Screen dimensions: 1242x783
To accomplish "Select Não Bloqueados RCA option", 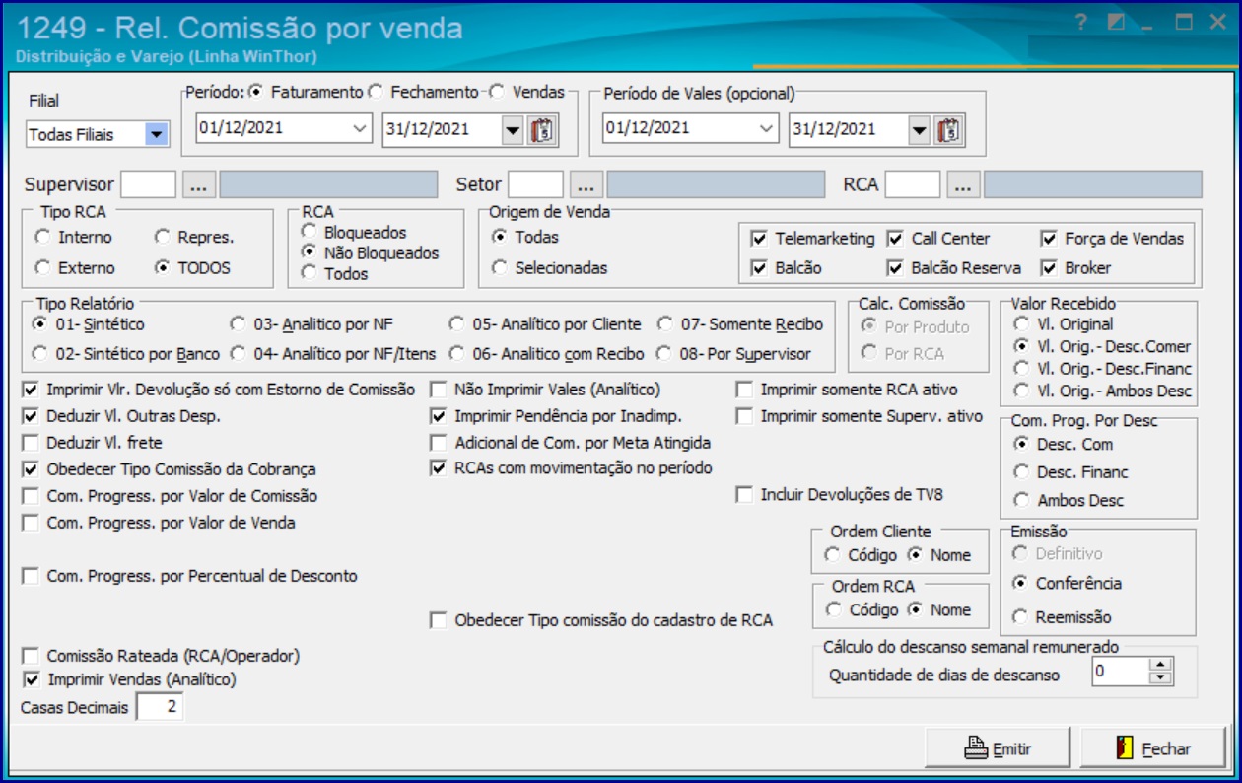I will click(x=371, y=252).
